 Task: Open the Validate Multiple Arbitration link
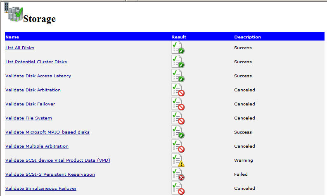pos(37,146)
